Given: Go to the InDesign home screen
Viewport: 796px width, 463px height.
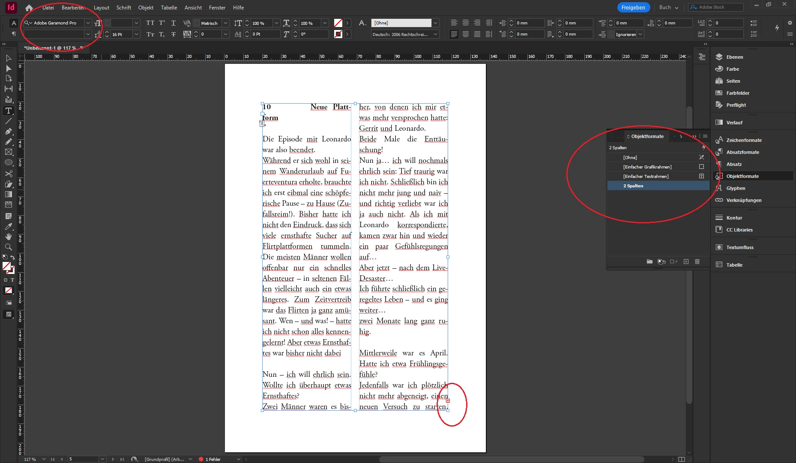Looking at the screenshot, I should tap(29, 8).
